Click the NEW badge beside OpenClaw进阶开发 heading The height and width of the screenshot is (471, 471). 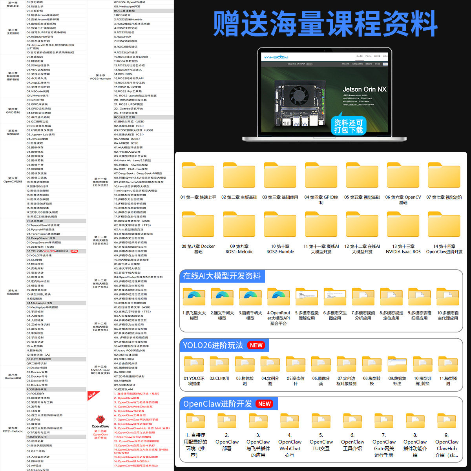pos(265,404)
